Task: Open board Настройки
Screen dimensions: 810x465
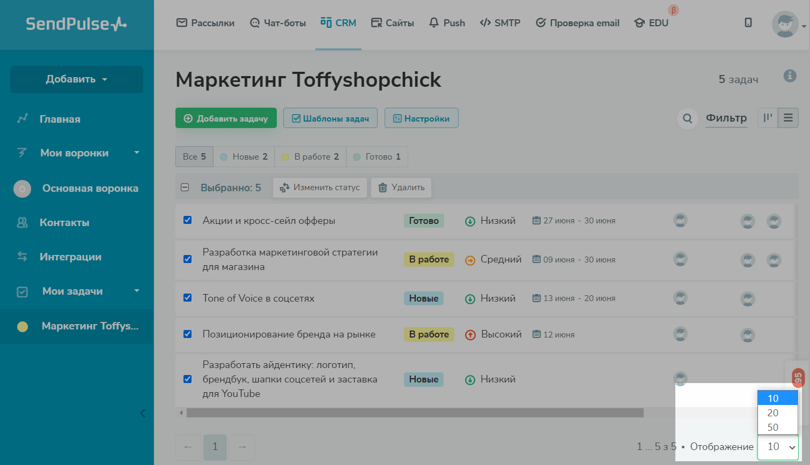Action: [422, 118]
